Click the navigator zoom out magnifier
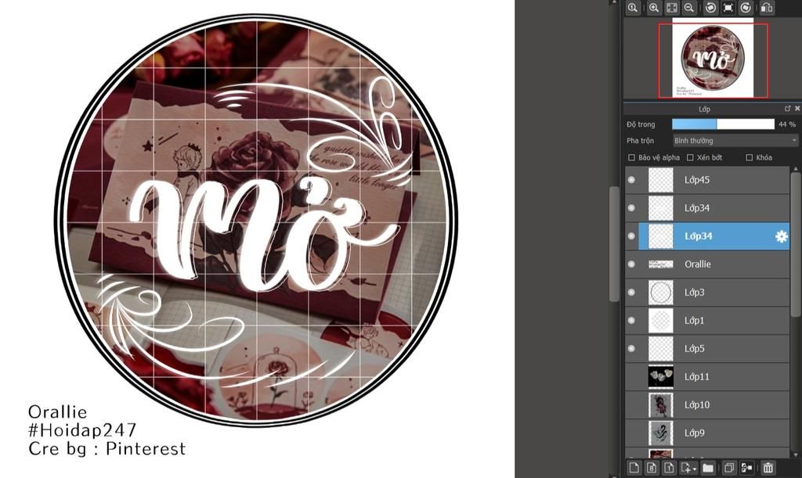802x478 pixels. click(689, 8)
